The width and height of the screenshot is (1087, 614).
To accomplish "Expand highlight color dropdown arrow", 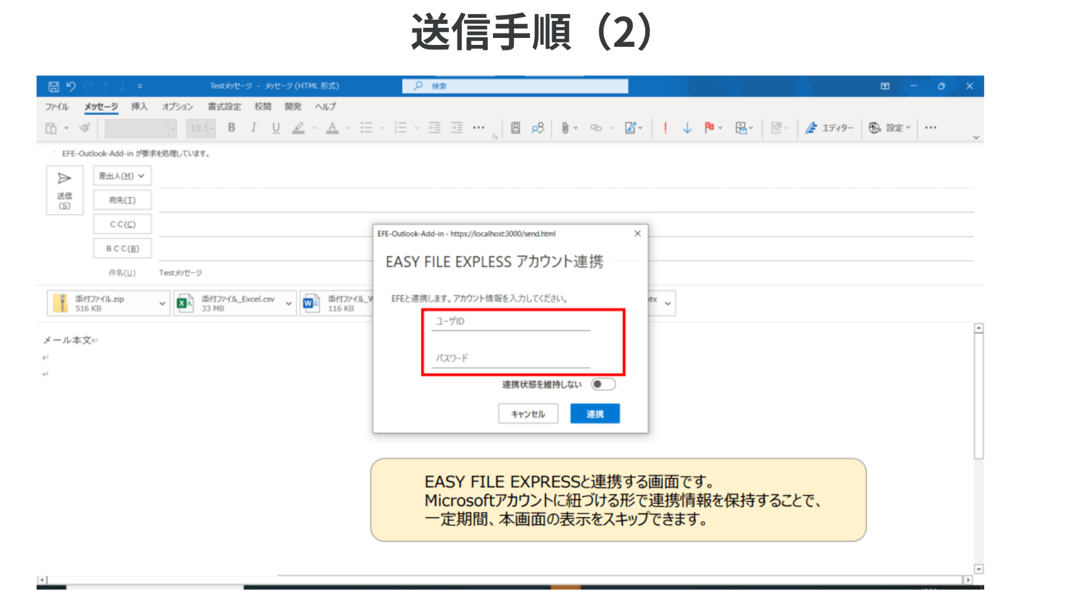I will 315,128.
